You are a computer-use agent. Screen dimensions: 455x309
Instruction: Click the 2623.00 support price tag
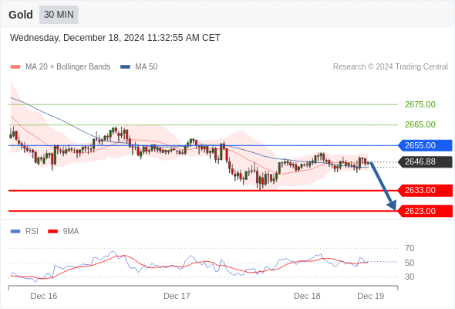(425, 211)
